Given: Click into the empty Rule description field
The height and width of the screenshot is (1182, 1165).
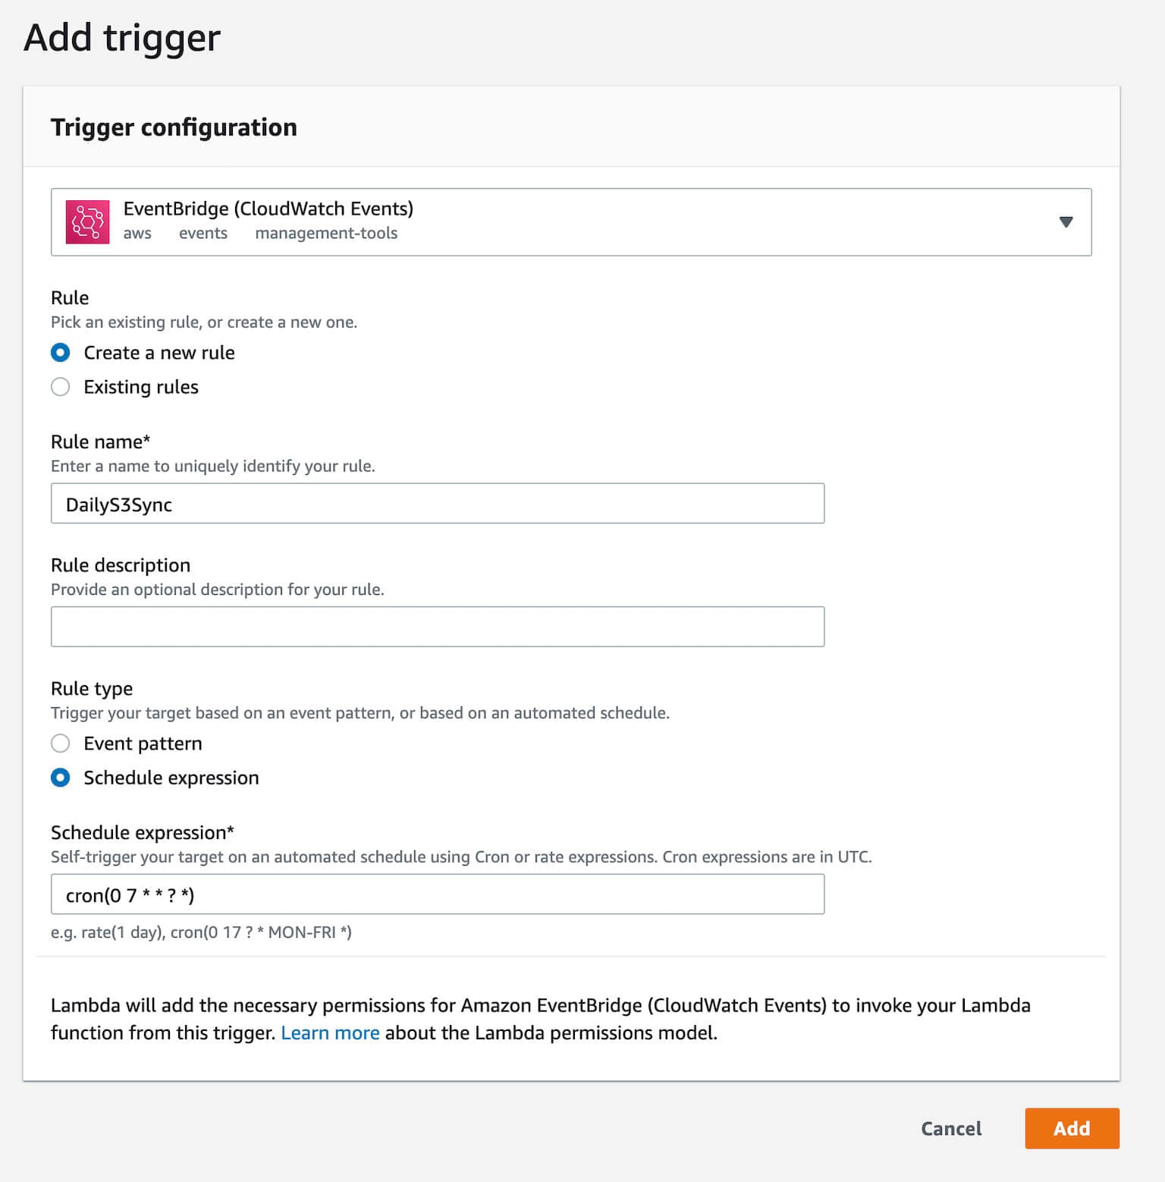Looking at the screenshot, I should point(438,627).
